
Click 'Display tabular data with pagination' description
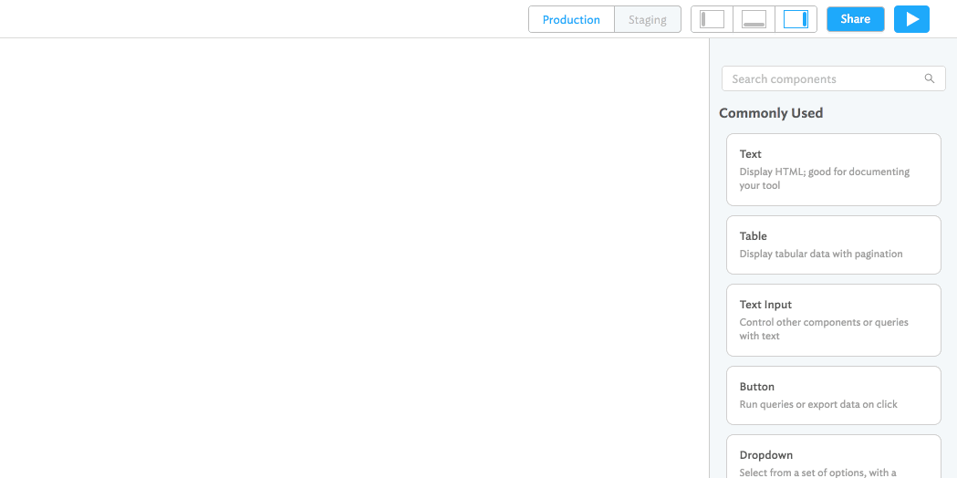(821, 255)
